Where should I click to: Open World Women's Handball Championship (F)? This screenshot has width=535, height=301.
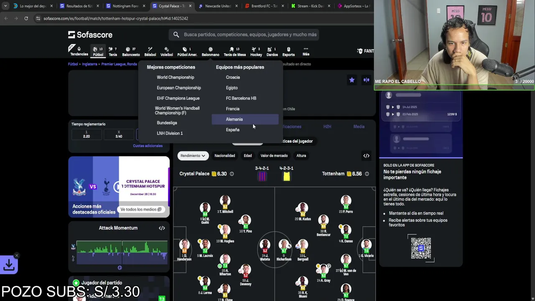[x=177, y=110]
